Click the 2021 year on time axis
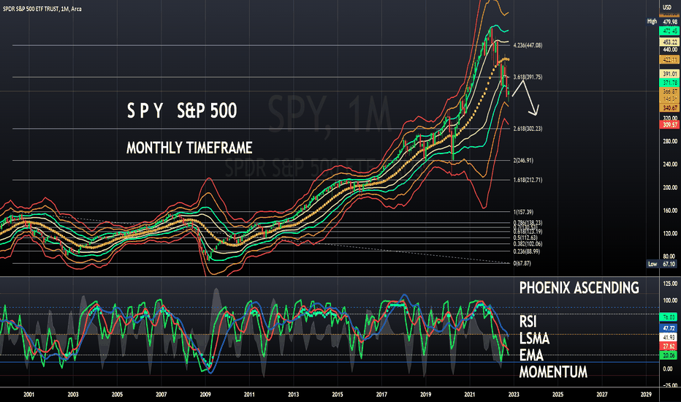The image size is (681, 402). (470, 395)
